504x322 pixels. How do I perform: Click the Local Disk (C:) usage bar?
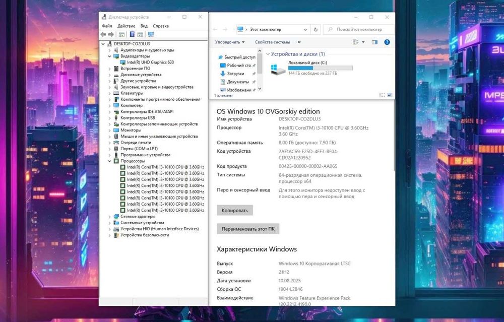point(320,68)
